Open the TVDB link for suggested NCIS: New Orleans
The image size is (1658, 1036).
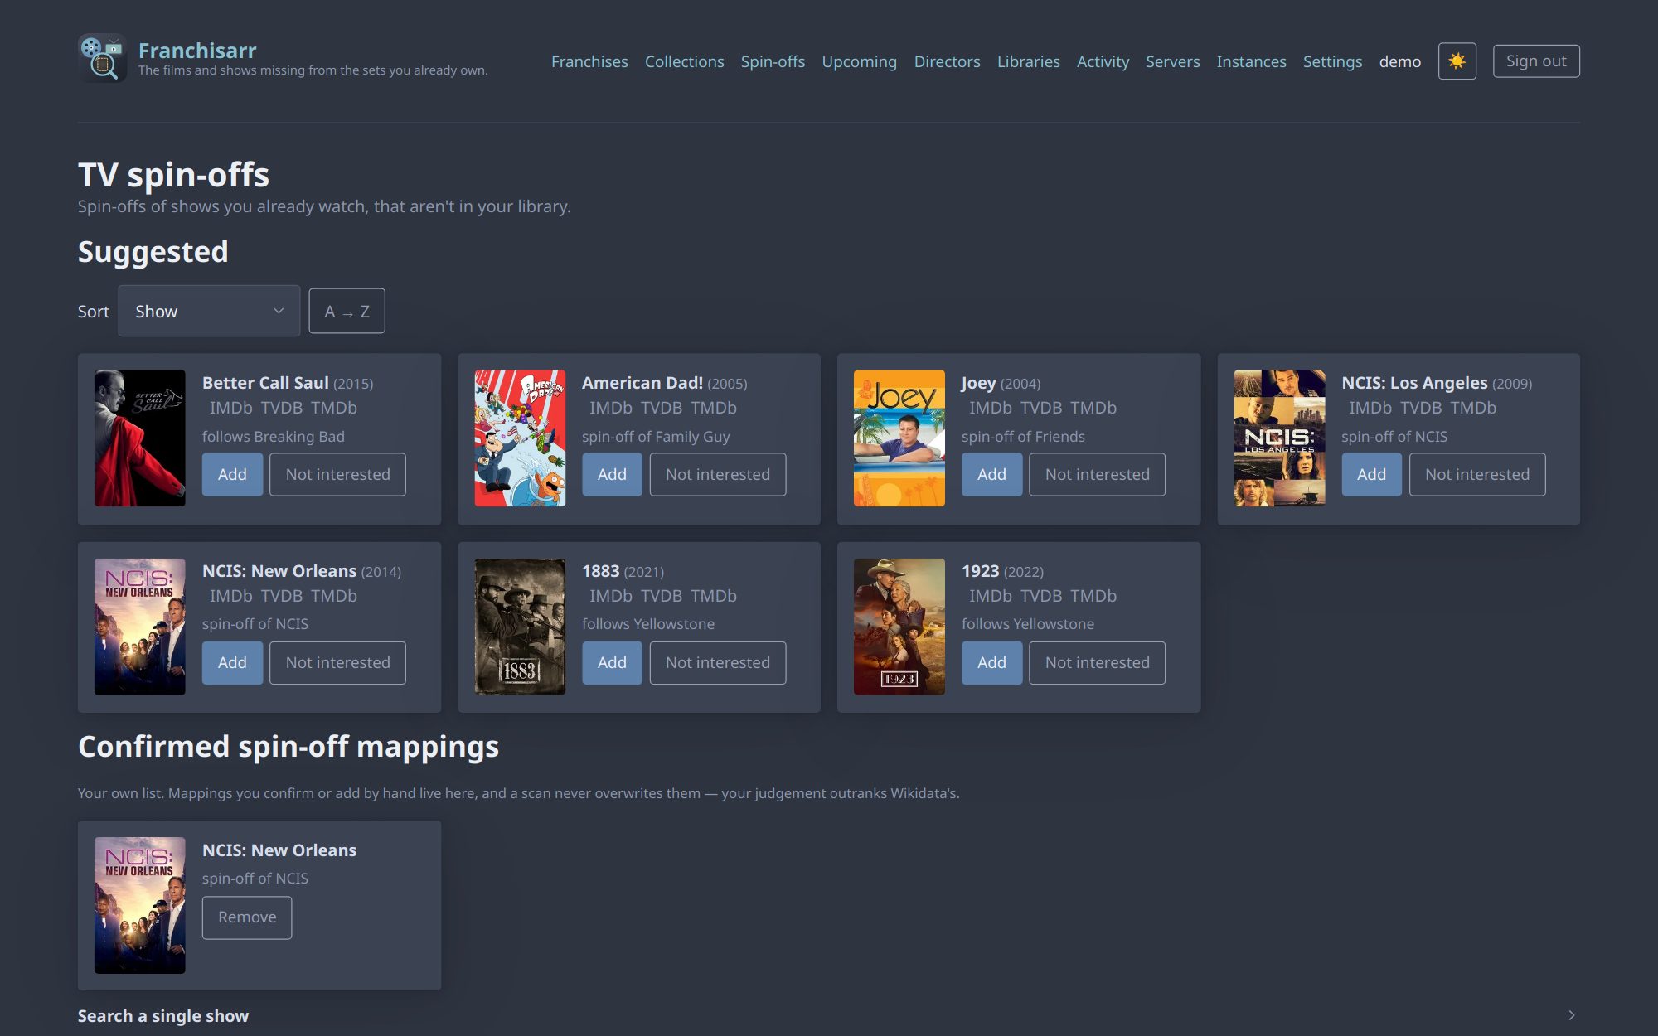(282, 596)
